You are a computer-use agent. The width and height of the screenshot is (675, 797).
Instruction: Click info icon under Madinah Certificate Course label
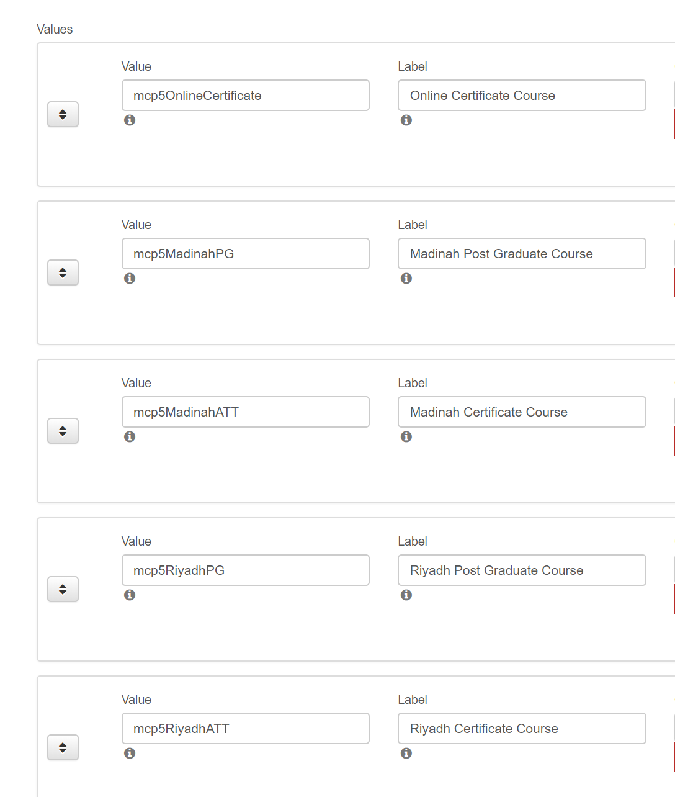coord(406,436)
